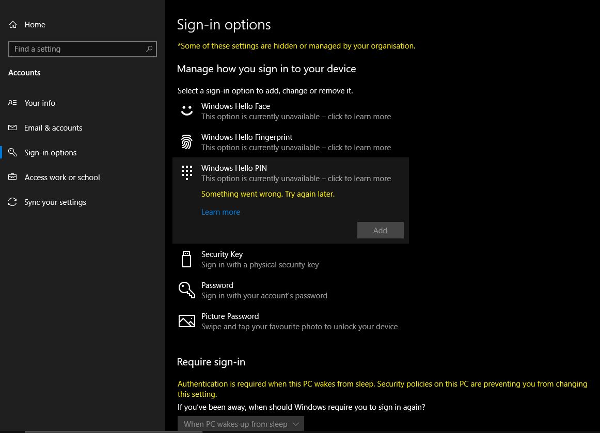Click the Access work or school briefcase icon
Image resolution: width=600 pixels, height=433 pixels.
pyautogui.click(x=12, y=177)
